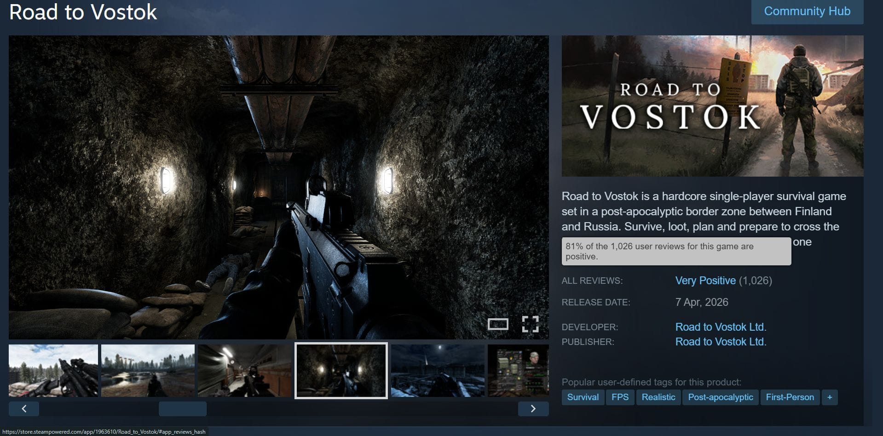The width and height of the screenshot is (883, 436).
Task: Select the swamp lake landscape thumbnail
Action: [148, 371]
